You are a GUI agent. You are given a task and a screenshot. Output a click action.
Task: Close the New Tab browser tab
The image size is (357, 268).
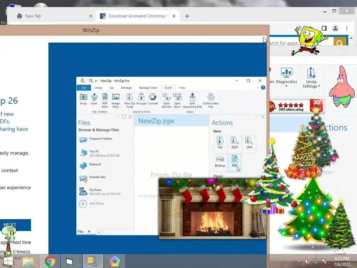click(x=90, y=16)
